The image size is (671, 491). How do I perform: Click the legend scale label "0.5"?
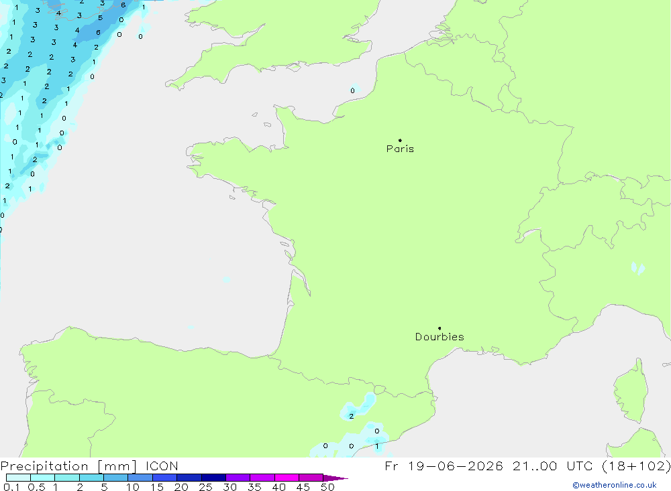pos(36,487)
